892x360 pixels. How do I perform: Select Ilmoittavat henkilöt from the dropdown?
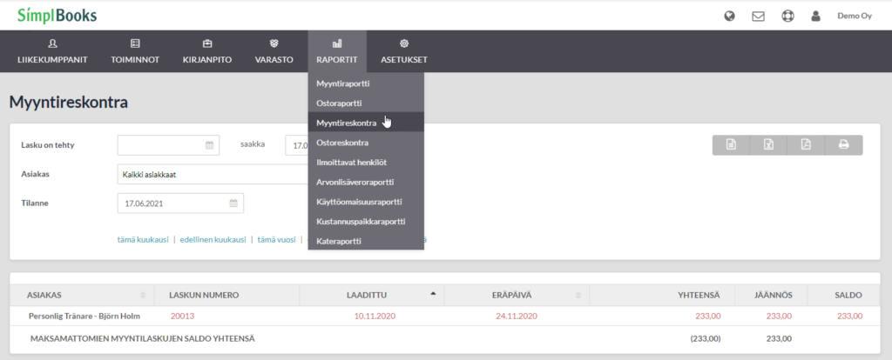point(366,163)
